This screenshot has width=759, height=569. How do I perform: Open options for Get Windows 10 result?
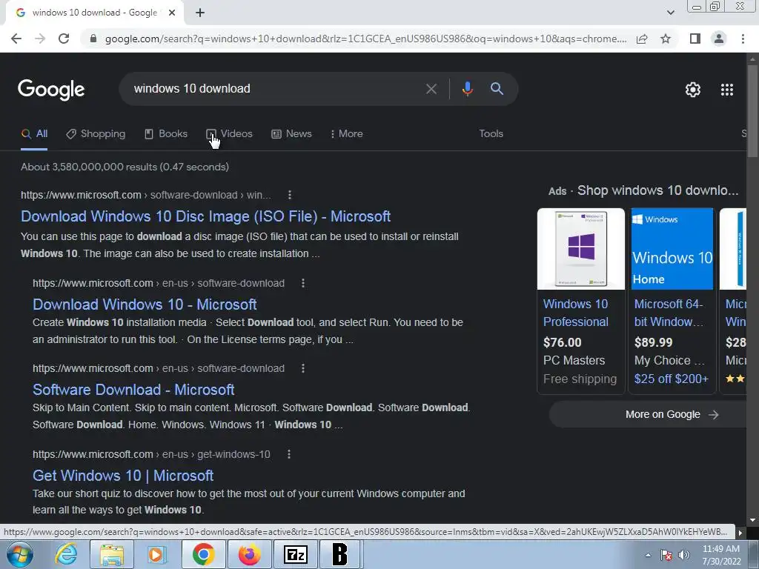tap(289, 454)
